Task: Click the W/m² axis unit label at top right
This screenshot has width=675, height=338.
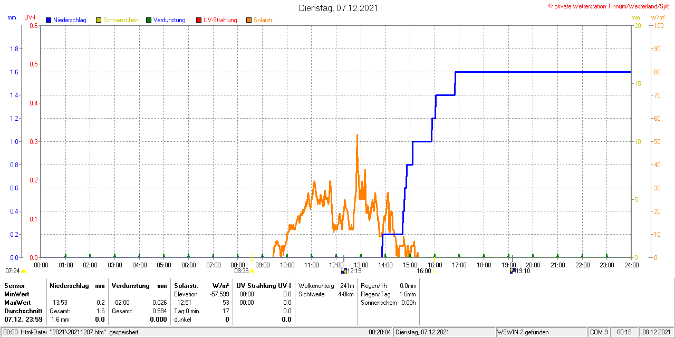Action: 658,17
